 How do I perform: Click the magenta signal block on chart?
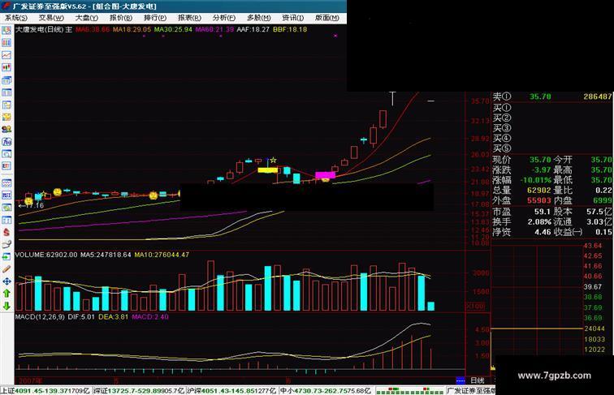(x=325, y=175)
